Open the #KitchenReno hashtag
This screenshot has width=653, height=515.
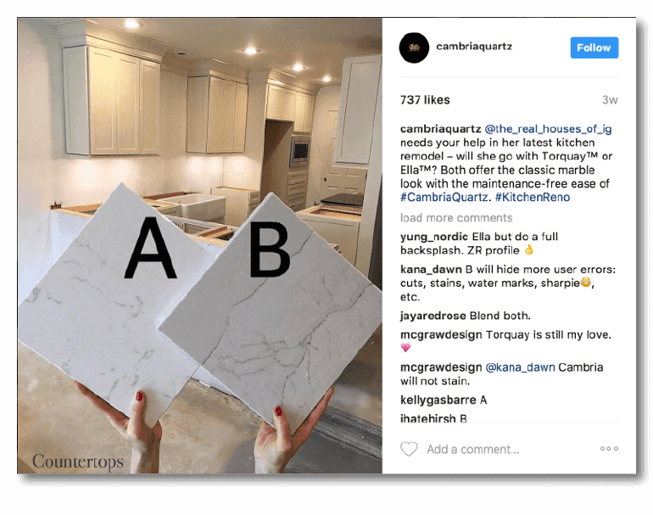coord(533,197)
